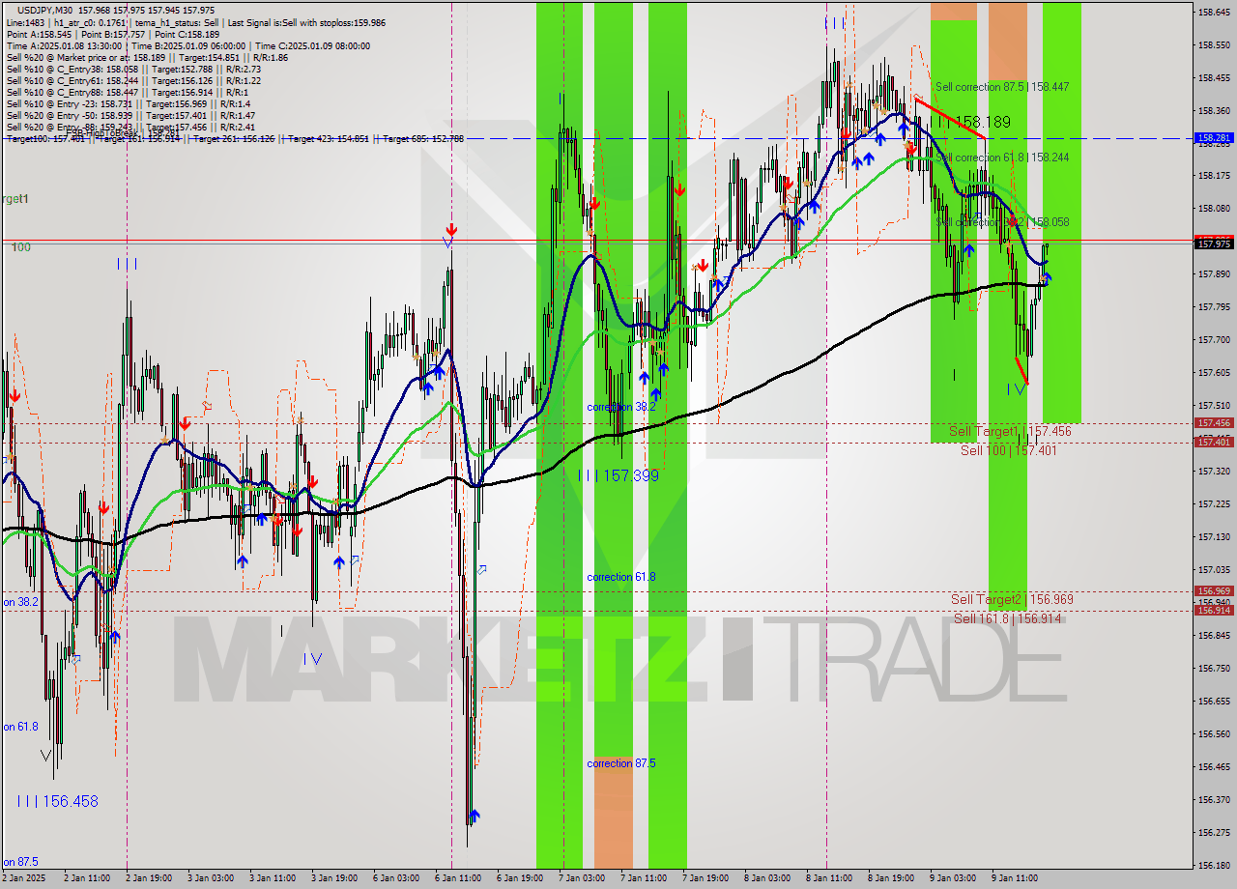Click the red 157.401 price tag
The image size is (1237, 889).
click(x=1214, y=442)
